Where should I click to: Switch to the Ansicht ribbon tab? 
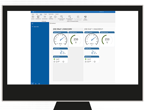click(x=57, y=14)
